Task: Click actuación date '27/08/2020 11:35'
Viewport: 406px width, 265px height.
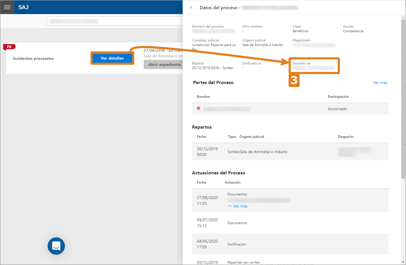Action: tap(207, 201)
